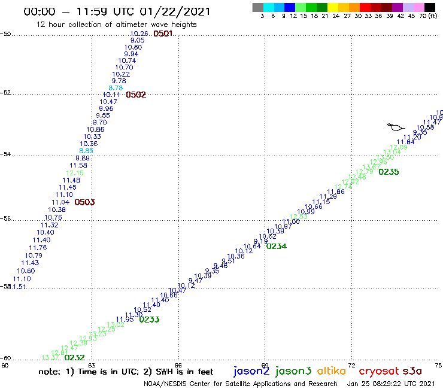
Task: Click the wave height value 11.84
Action: tap(406, 142)
